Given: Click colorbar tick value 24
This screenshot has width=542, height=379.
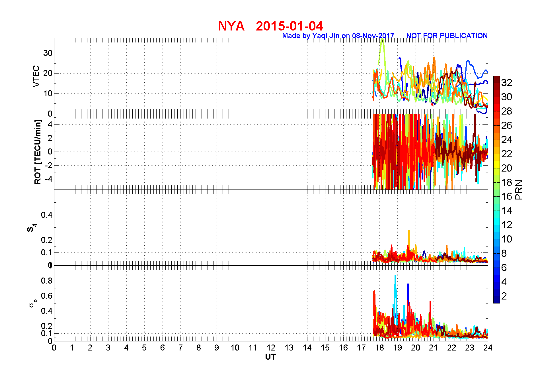Looking at the screenshot, I should [507, 140].
